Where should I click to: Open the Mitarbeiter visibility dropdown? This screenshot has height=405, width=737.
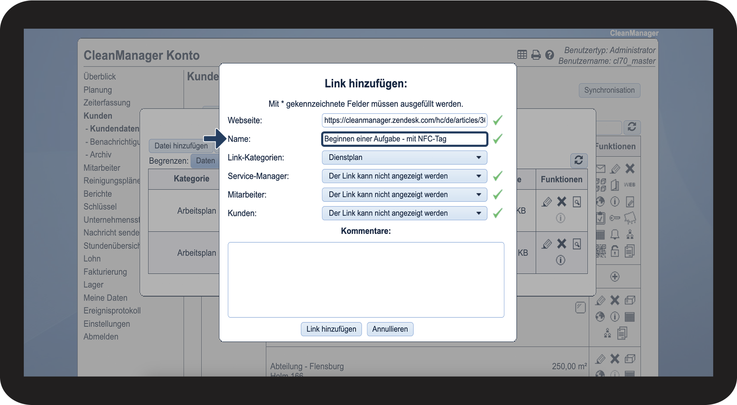(404, 195)
